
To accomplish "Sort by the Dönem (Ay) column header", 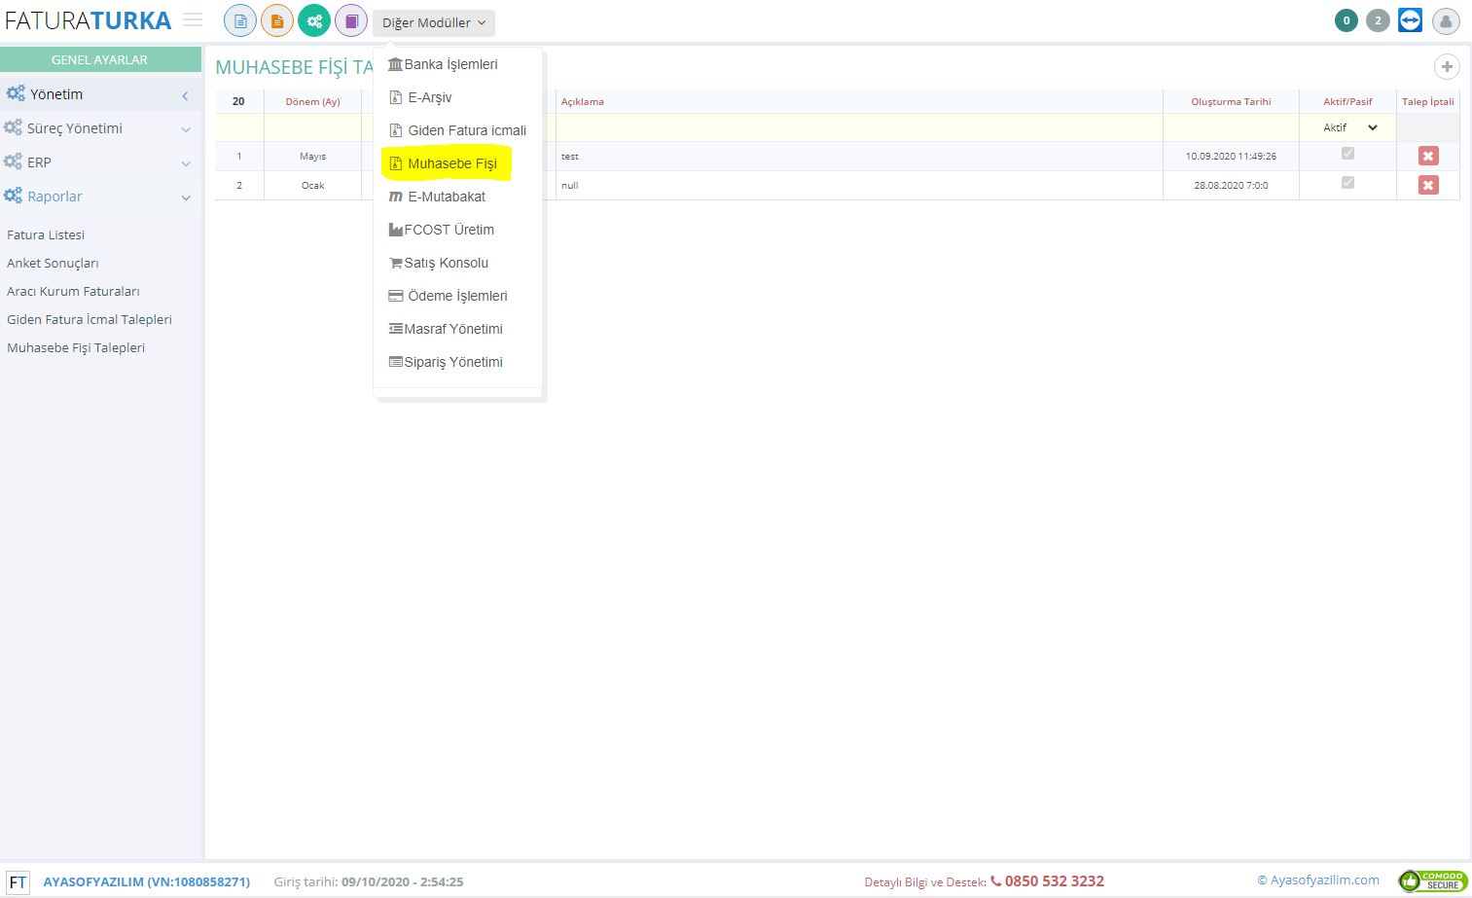I will (x=312, y=101).
